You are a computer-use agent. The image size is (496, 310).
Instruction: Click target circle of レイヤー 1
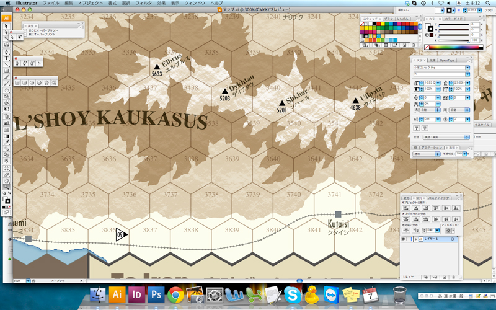click(453, 239)
